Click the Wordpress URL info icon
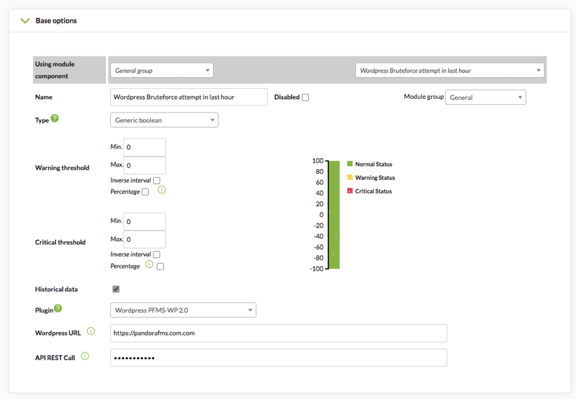576x399 pixels. [x=91, y=331]
